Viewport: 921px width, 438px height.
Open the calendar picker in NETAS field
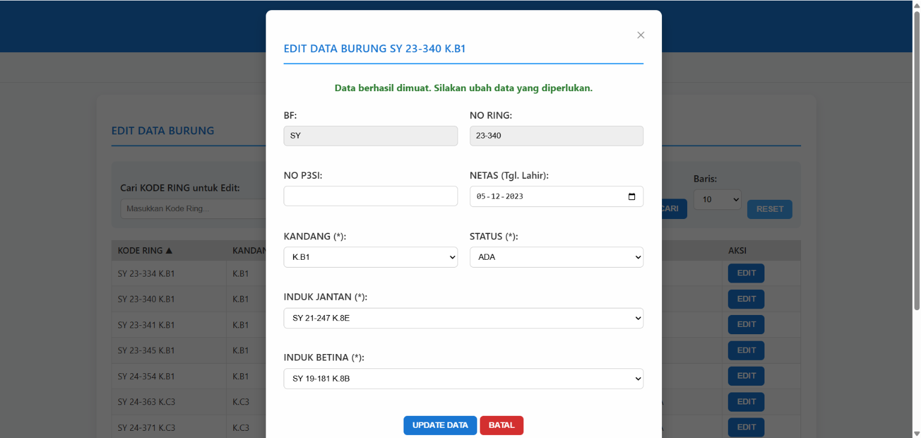point(631,197)
